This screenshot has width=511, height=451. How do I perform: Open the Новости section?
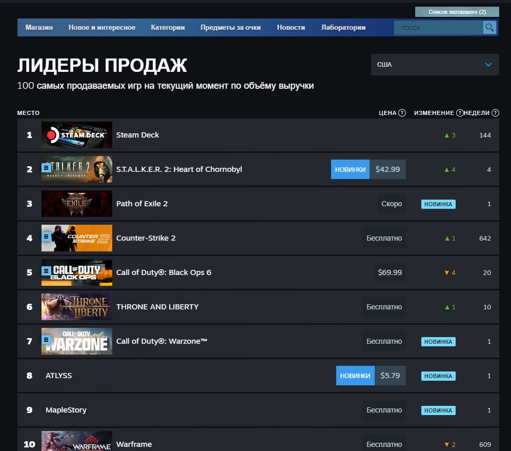pos(291,27)
